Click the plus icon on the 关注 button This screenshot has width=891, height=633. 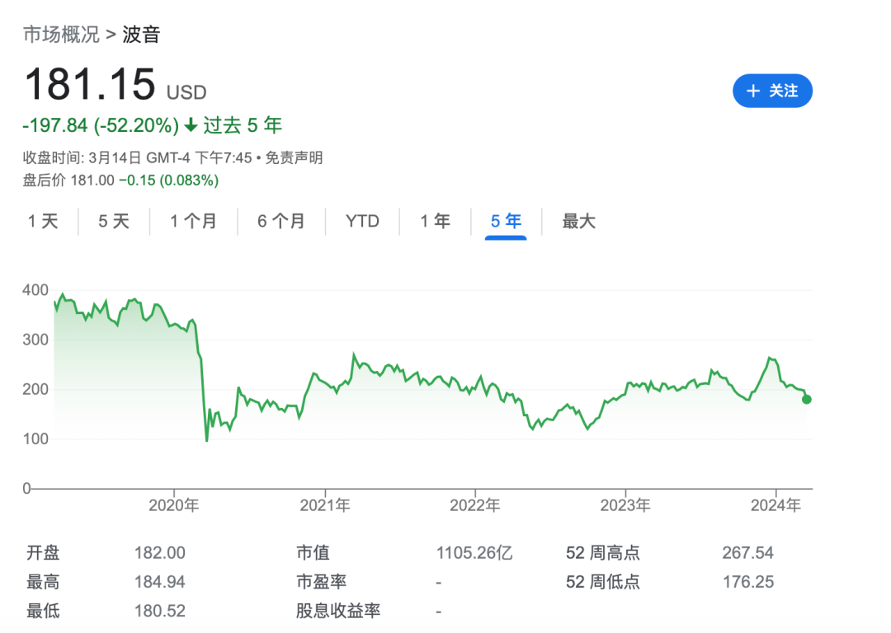pos(752,91)
